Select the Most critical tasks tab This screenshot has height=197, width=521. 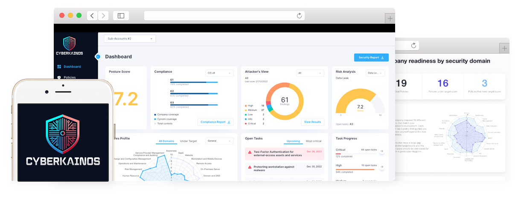314,141
